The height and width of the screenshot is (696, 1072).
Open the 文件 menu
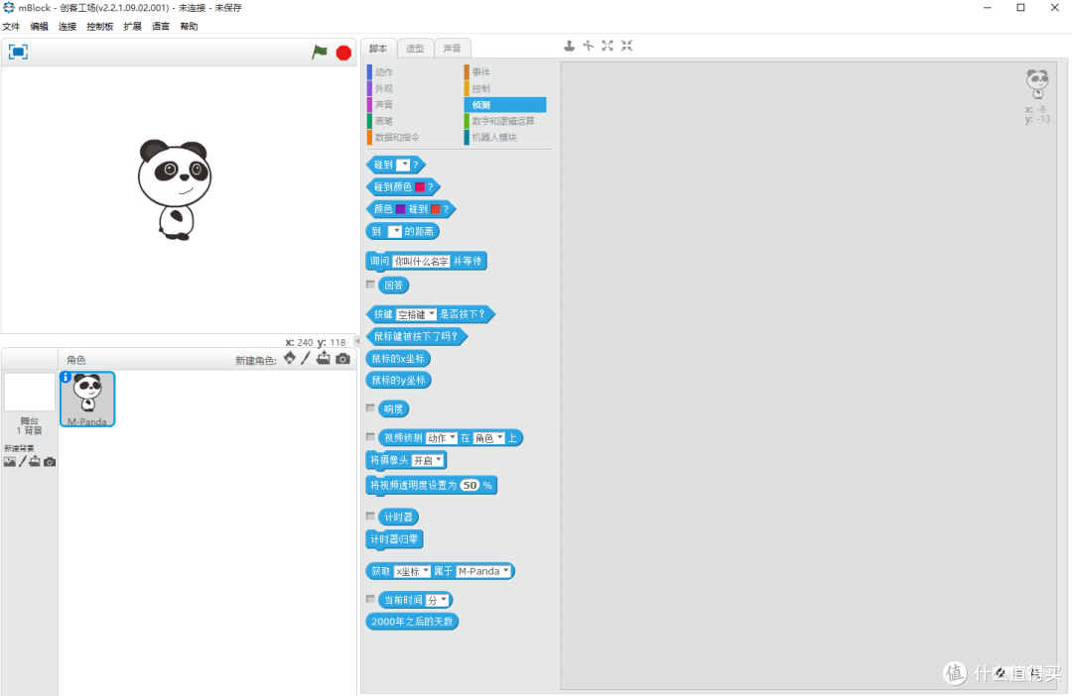click(x=11, y=27)
